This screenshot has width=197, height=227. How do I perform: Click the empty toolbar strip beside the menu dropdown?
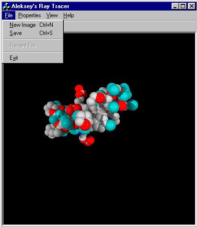130,26
